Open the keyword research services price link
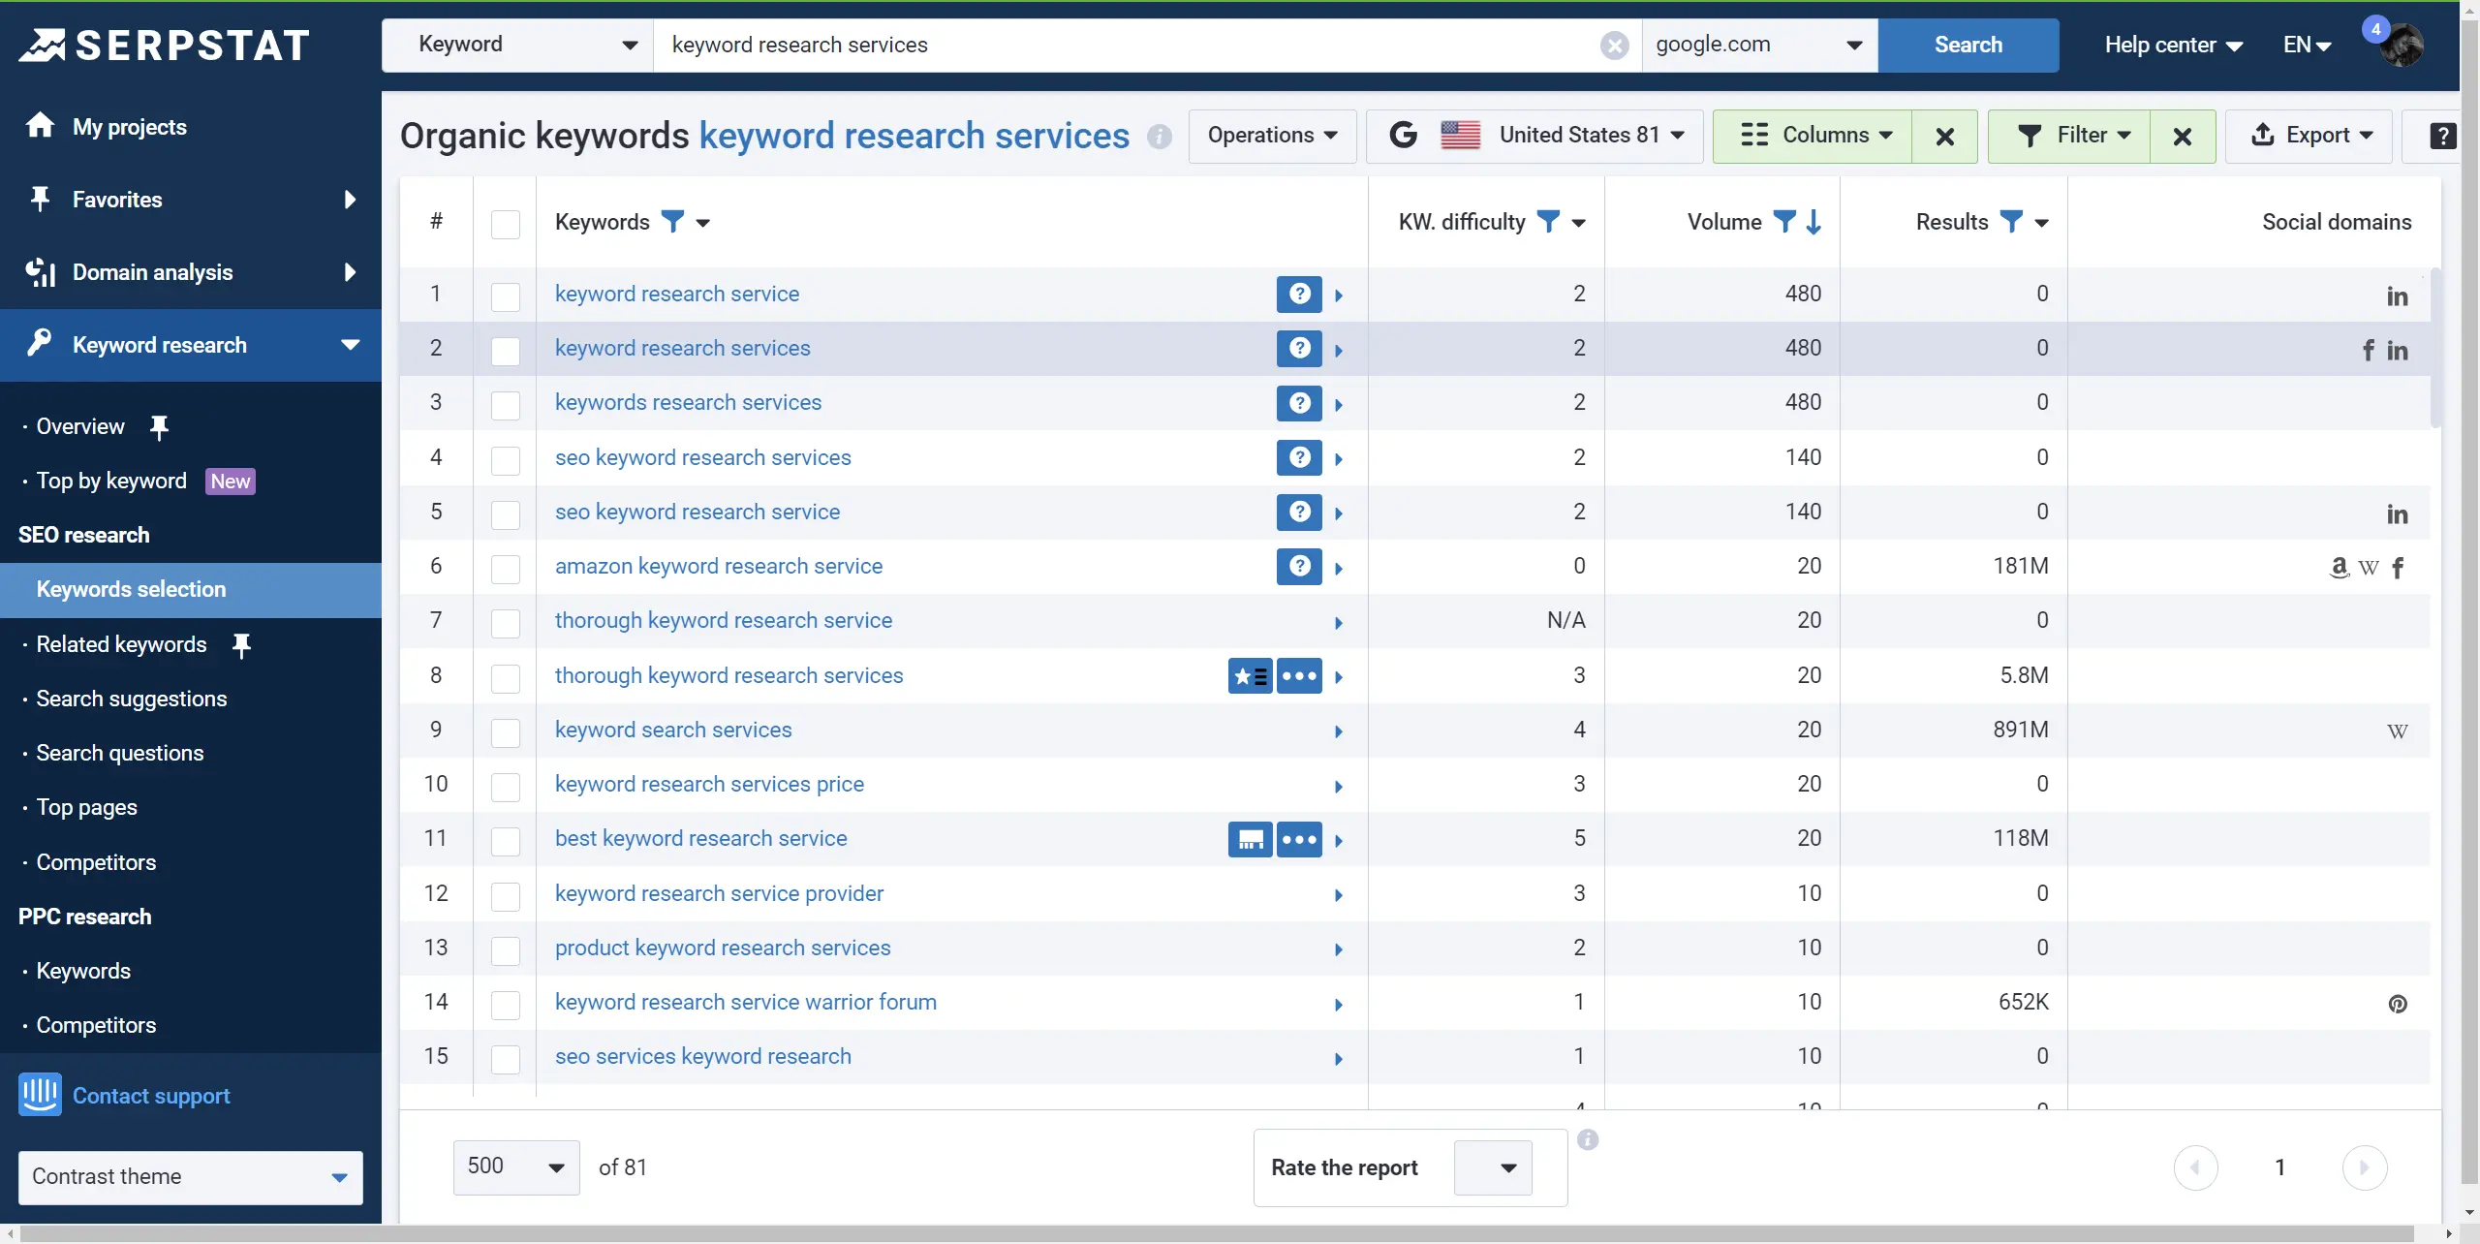The height and width of the screenshot is (1244, 2480). [708, 784]
